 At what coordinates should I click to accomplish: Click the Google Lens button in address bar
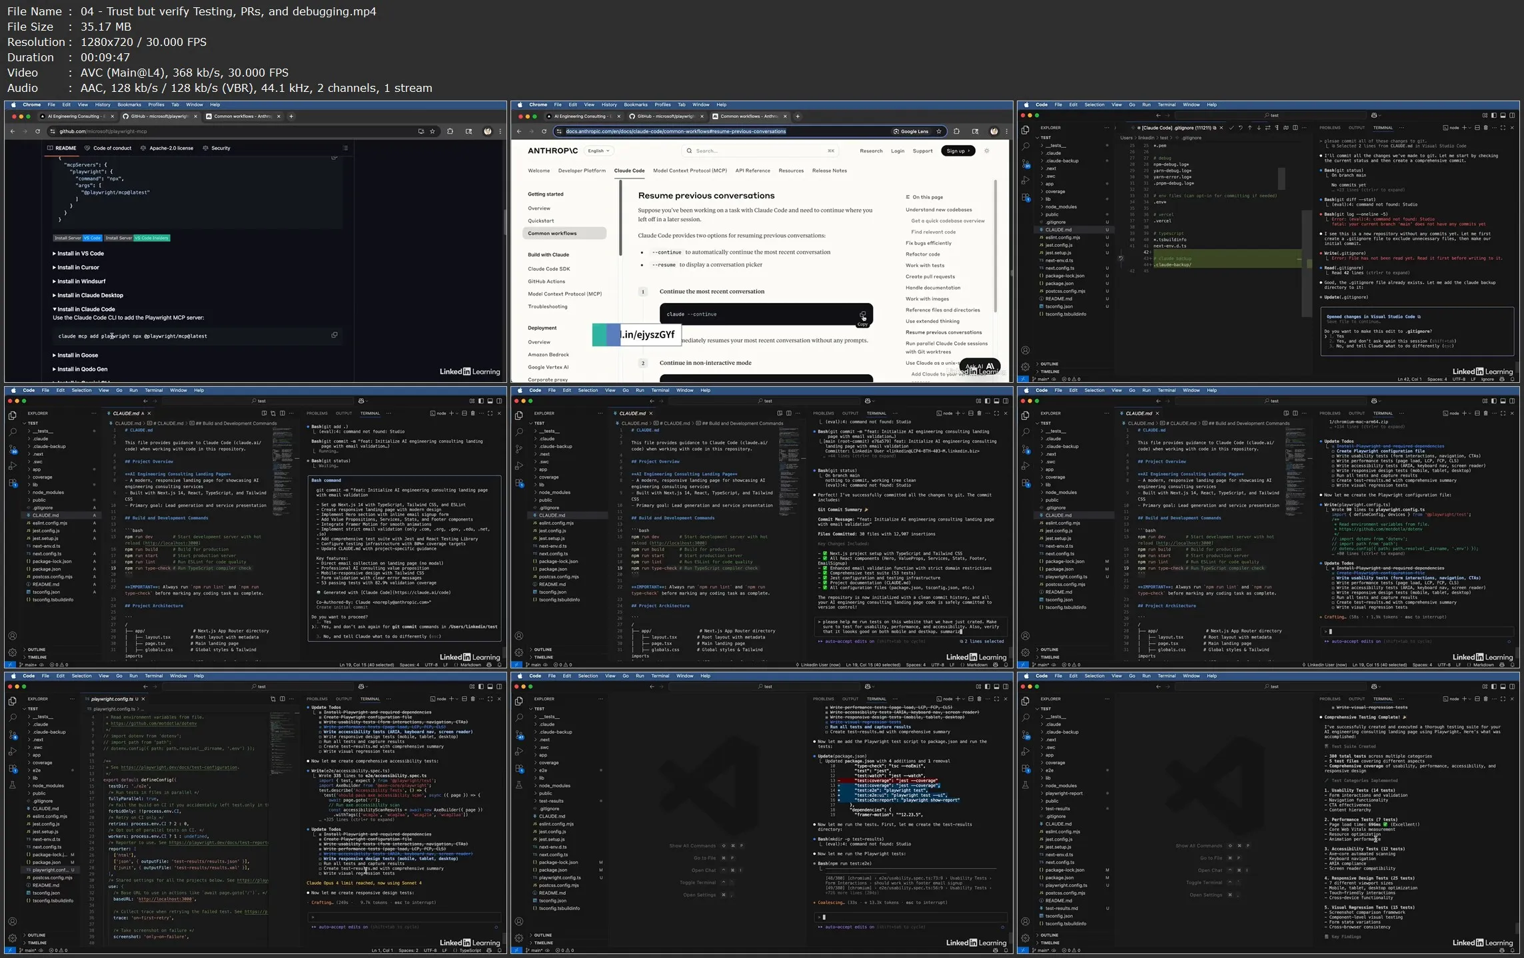click(x=910, y=131)
